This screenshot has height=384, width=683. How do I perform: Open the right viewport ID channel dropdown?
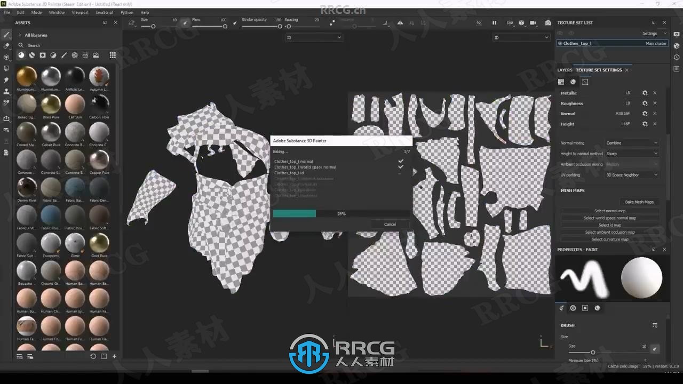(521, 37)
